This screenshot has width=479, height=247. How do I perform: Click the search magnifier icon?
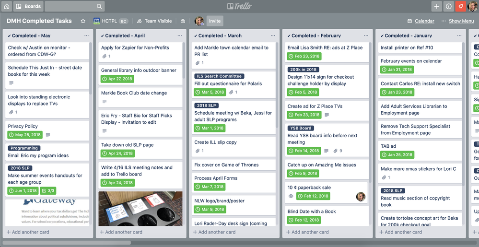tap(99, 6)
